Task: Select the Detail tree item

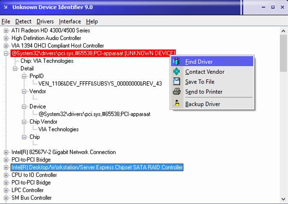Action: pyautogui.click(x=27, y=68)
